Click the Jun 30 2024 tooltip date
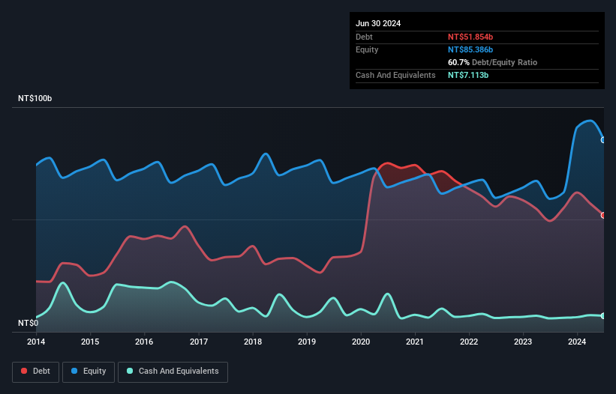This screenshot has width=616, height=394. 378,23
